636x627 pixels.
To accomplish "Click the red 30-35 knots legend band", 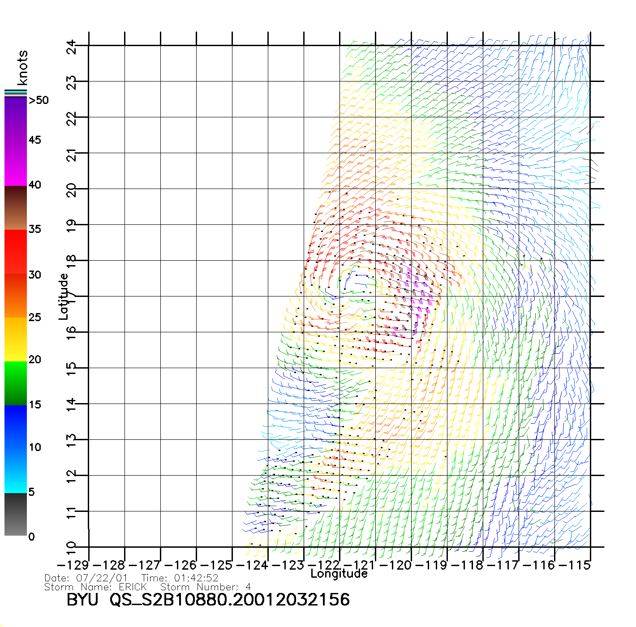I will [x=16, y=252].
